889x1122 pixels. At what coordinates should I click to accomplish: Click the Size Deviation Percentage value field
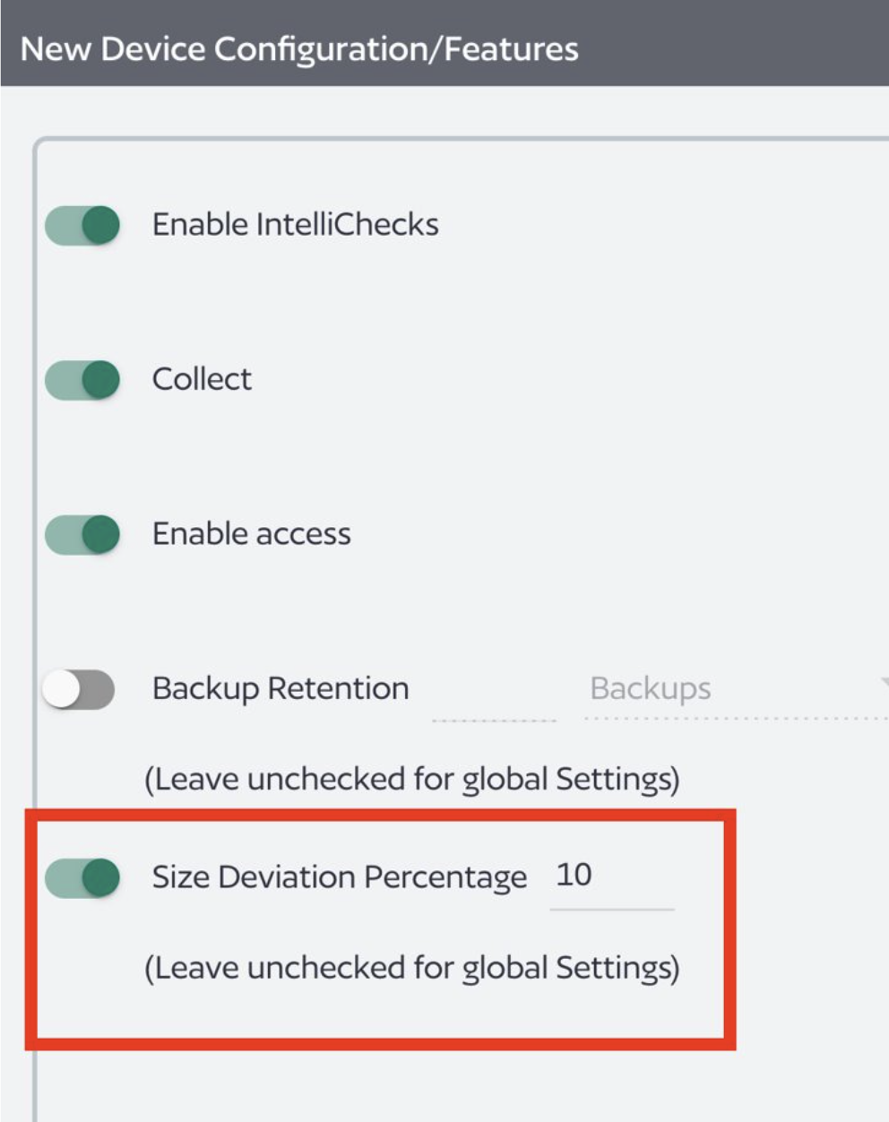click(x=611, y=876)
